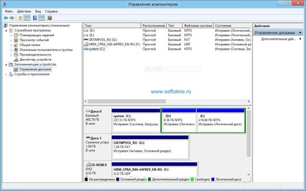This screenshot has height=191, width=306.
Task: Click the Task Scheduler clock icon
Action: (16, 35)
